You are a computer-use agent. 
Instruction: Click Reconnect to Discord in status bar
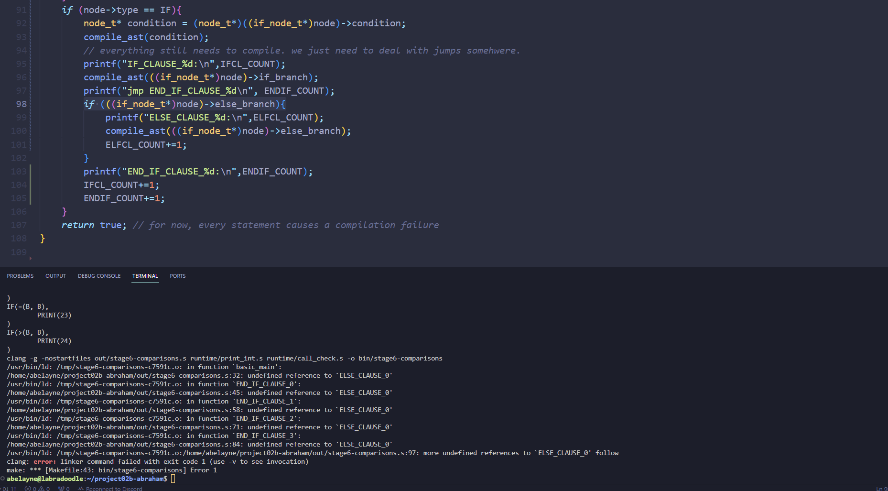click(x=111, y=488)
